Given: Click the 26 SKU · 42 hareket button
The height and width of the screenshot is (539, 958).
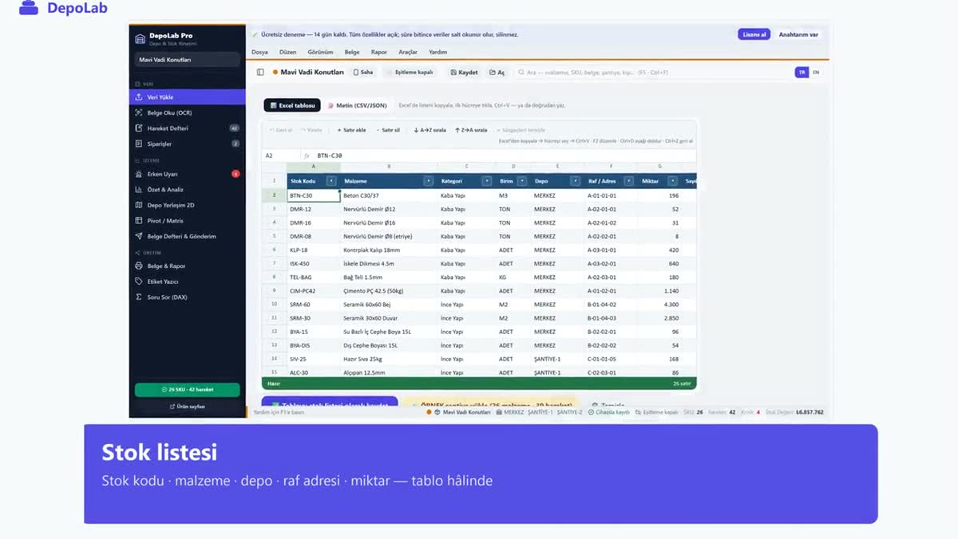Looking at the screenshot, I should tap(188, 390).
